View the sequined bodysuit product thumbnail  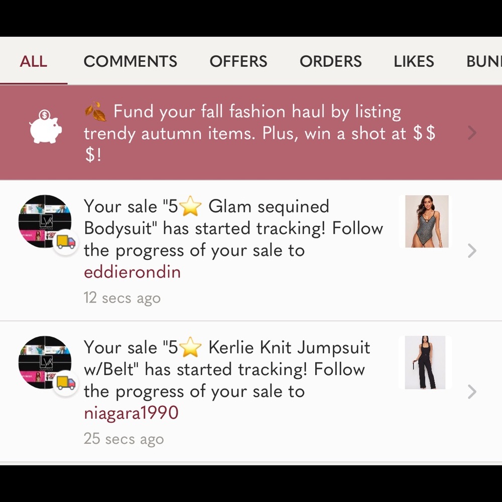tap(427, 221)
